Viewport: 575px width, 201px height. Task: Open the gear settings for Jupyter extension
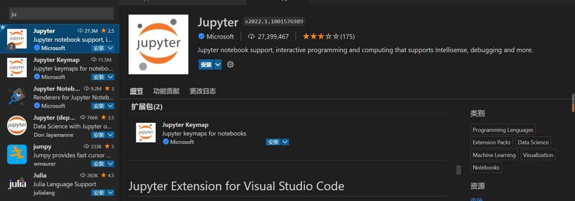[x=230, y=65]
